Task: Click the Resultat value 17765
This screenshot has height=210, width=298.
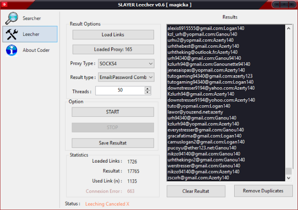Action: (133, 171)
